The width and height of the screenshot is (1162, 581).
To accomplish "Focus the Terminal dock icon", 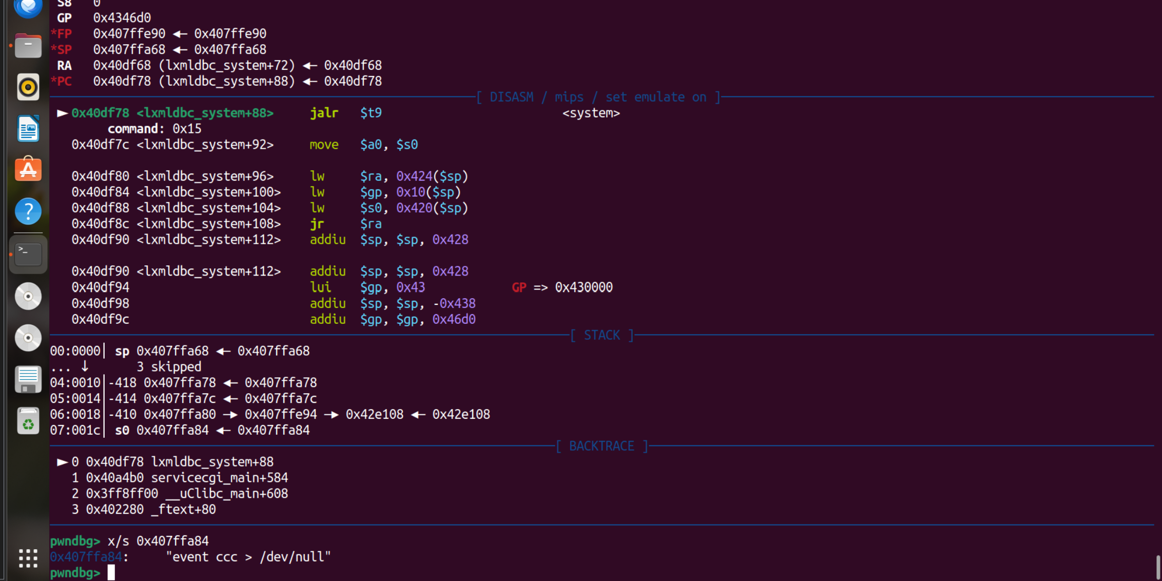I will pyautogui.click(x=28, y=254).
